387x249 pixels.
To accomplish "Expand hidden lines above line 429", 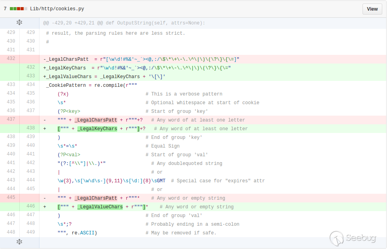I will 19,22.
